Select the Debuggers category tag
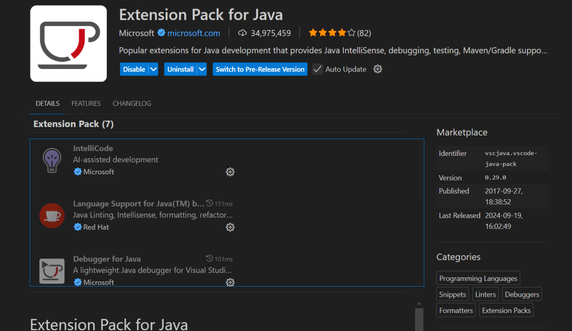Screen dimensions: 572x331 click(522, 294)
